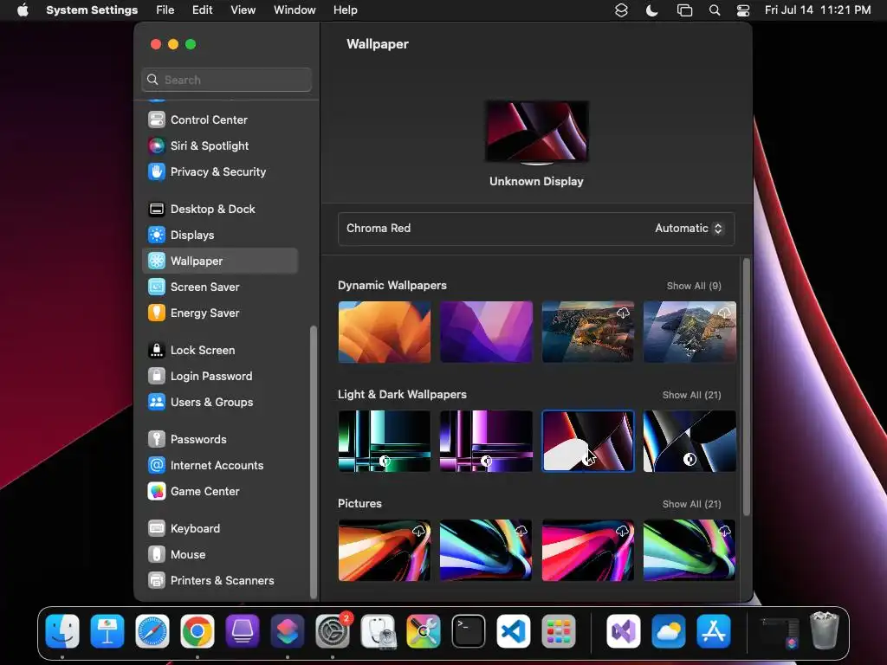Open Apple Configurator in the Dock
Screen dimensions: 887x665
coord(243,631)
